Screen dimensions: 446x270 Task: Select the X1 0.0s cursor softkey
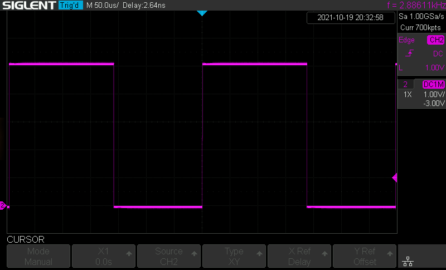[x=104, y=256]
